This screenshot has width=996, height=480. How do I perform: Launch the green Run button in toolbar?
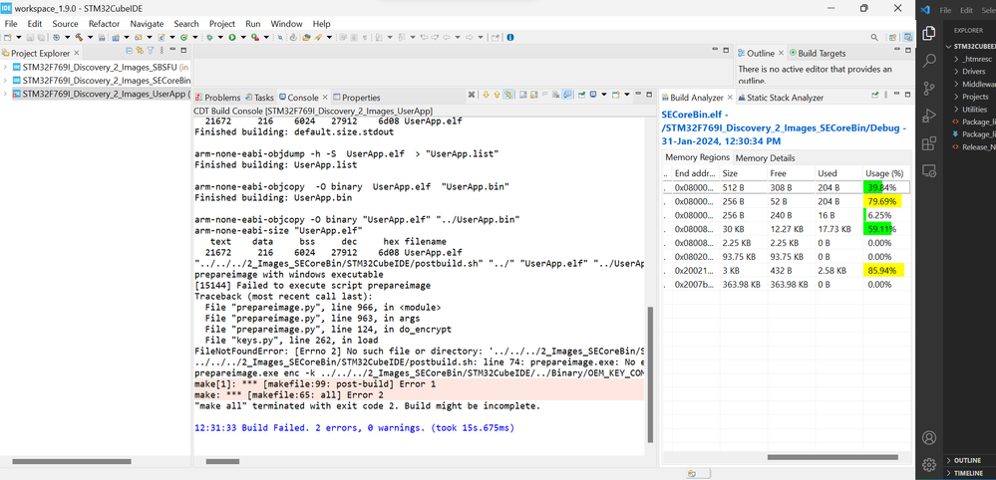click(x=232, y=38)
